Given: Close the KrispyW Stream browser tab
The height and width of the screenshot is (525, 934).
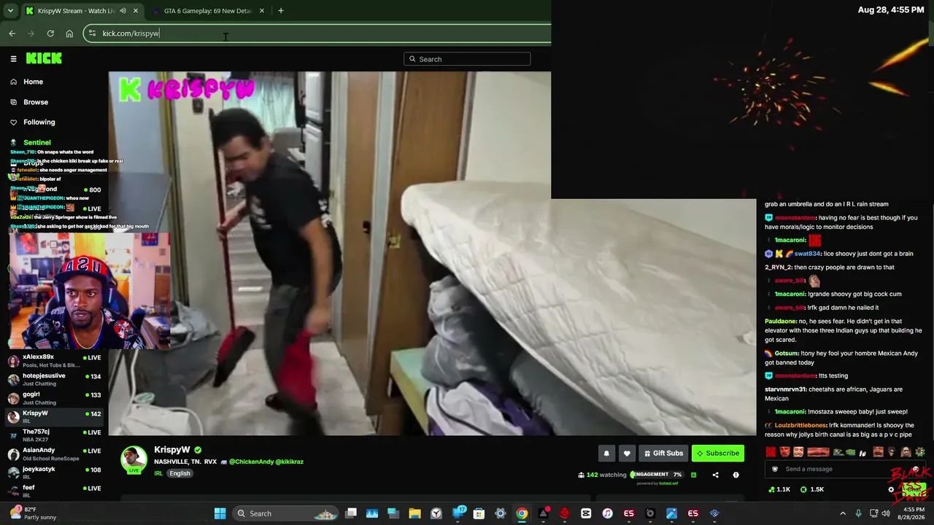Looking at the screenshot, I should pyautogui.click(x=136, y=11).
